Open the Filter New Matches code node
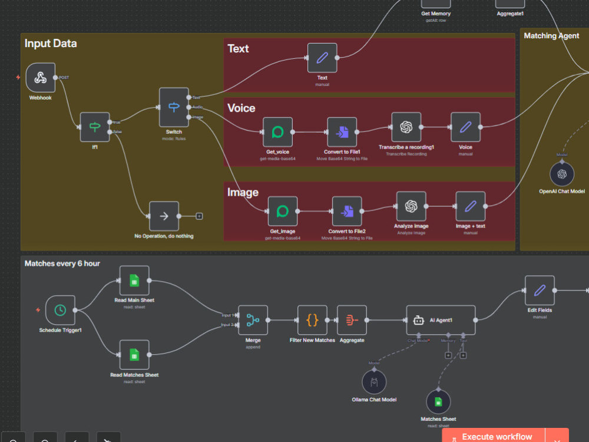The height and width of the screenshot is (442, 589). tap(312, 320)
